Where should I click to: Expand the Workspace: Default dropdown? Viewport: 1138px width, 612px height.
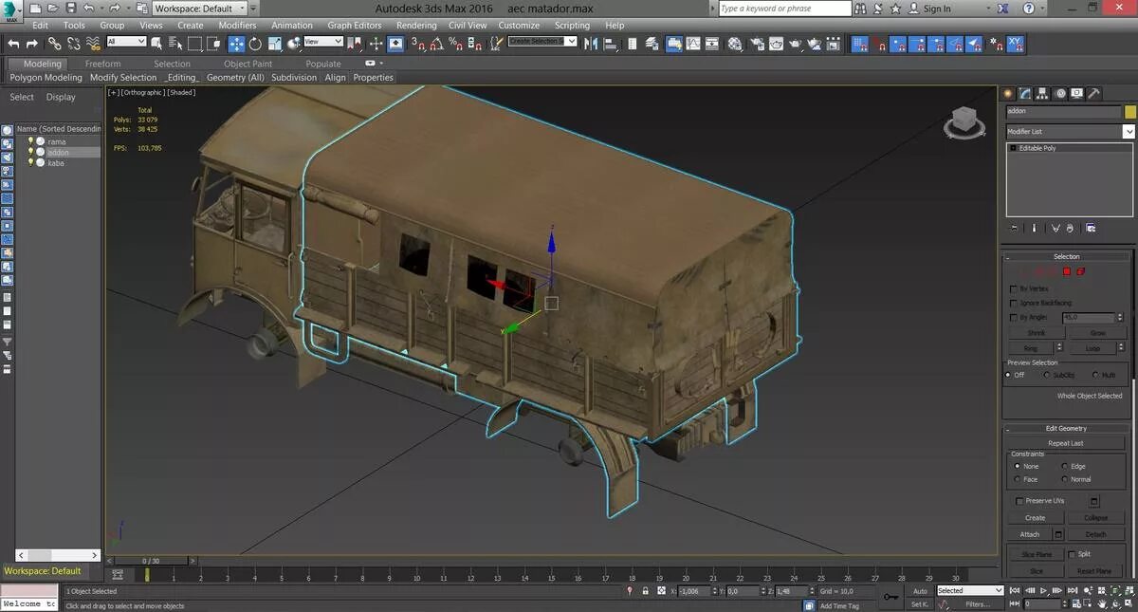[x=204, y=9]
